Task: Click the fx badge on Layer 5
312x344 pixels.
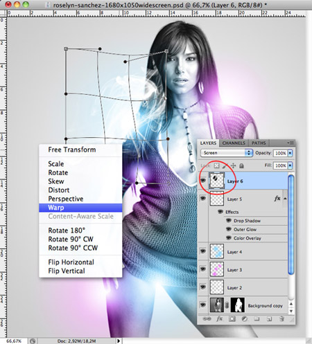Action: 277,199
